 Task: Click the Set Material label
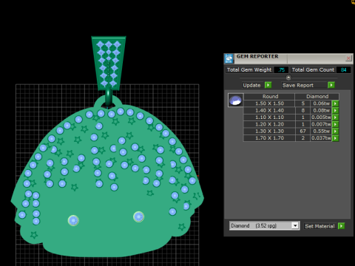(319, 226)
